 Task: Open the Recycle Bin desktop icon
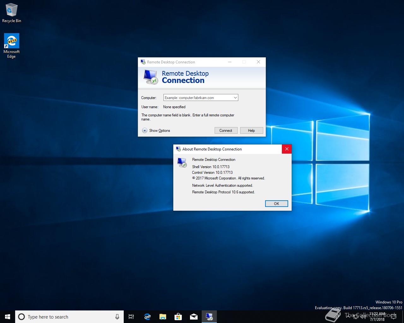tap(11, 13)
